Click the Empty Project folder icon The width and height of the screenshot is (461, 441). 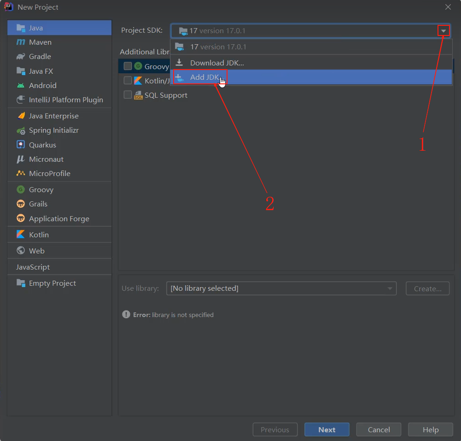tap(21, 283)
